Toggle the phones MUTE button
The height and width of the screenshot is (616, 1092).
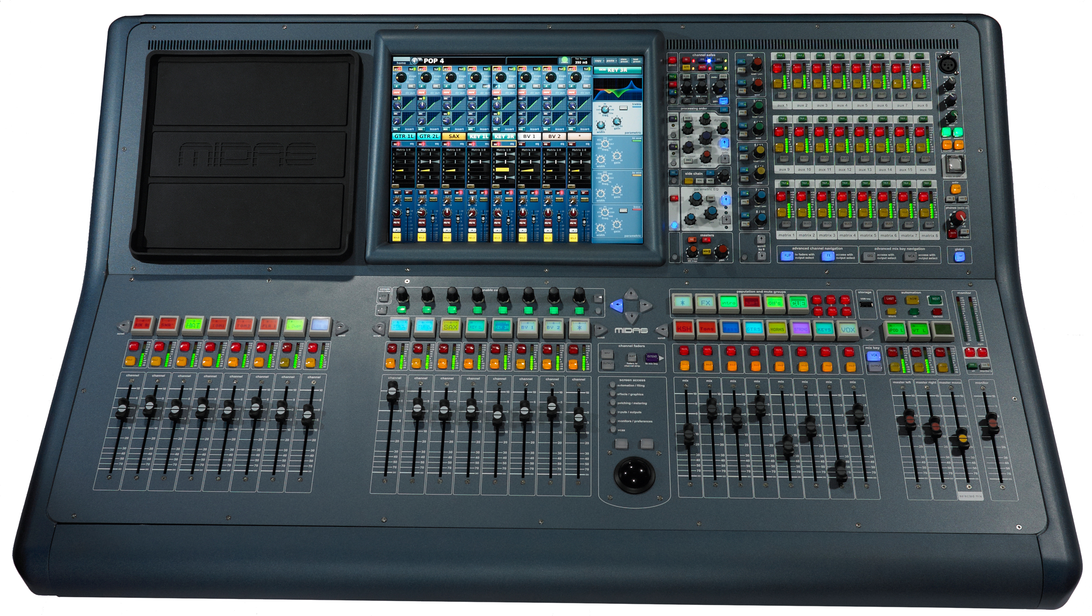pos(953,233)
